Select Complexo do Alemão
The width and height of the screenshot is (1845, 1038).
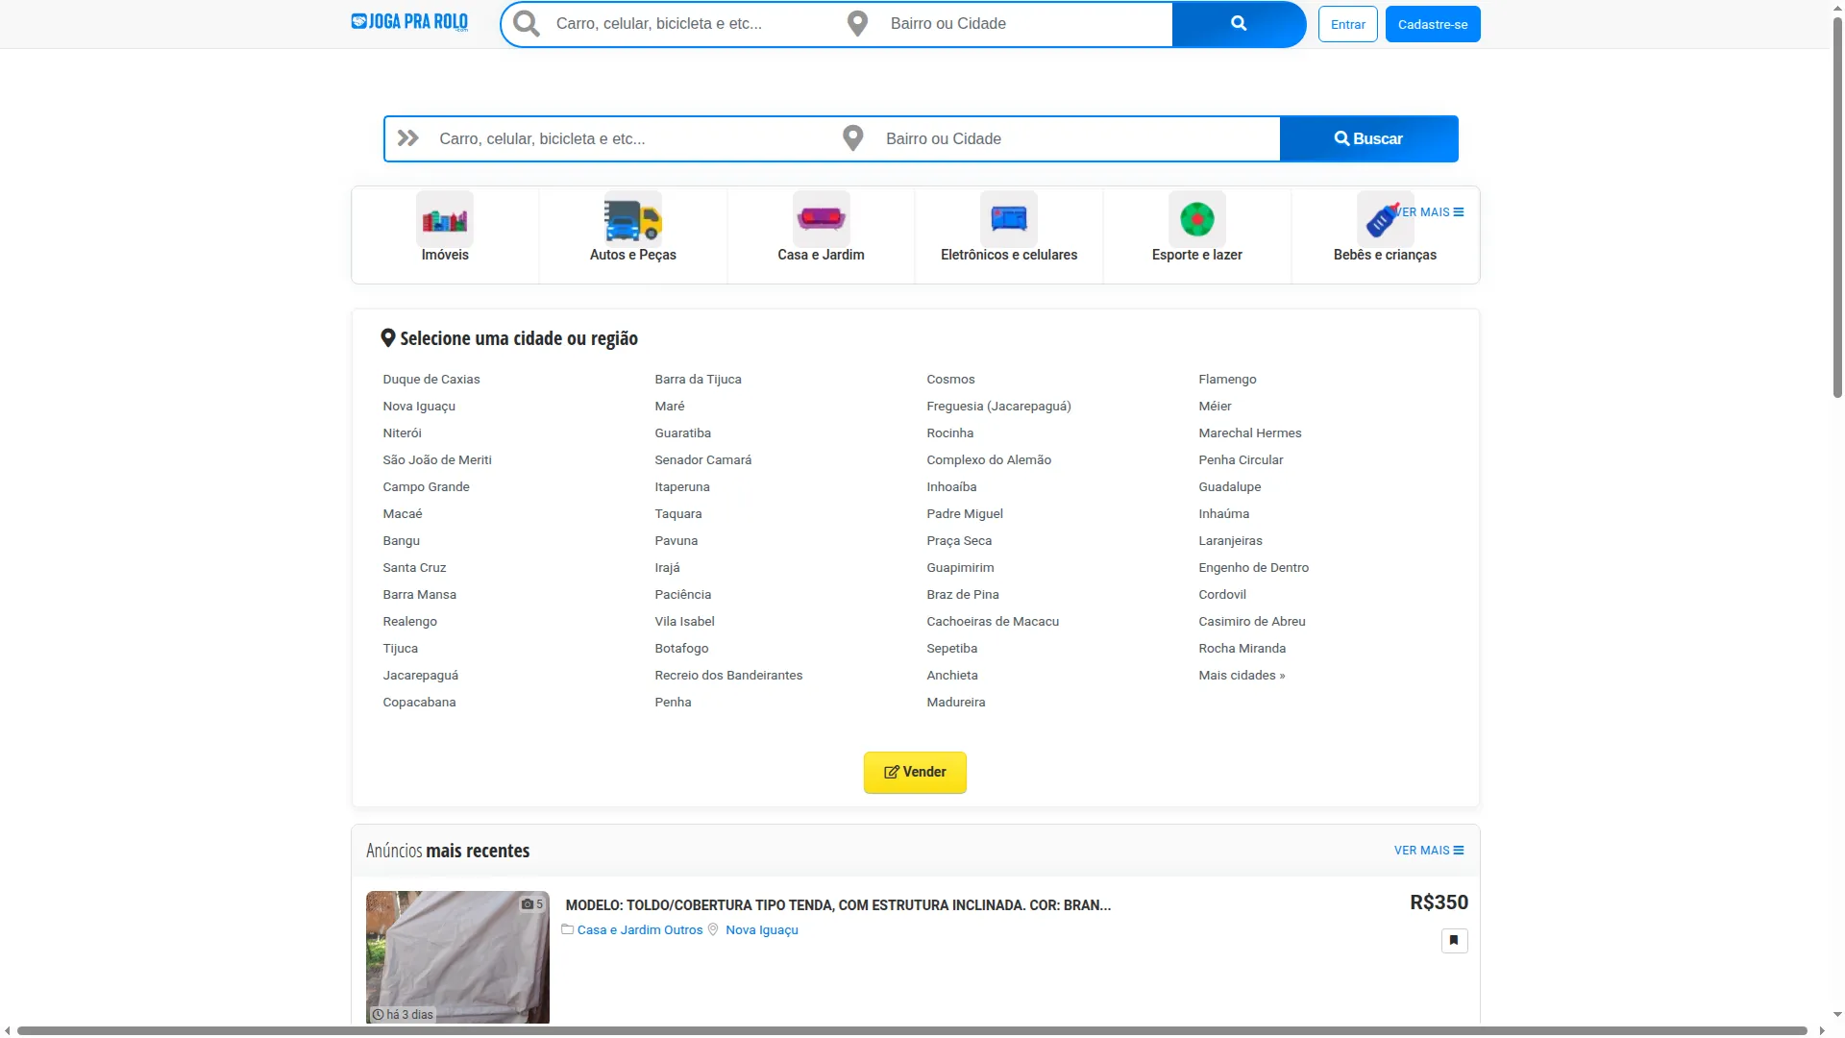[989, 459]
